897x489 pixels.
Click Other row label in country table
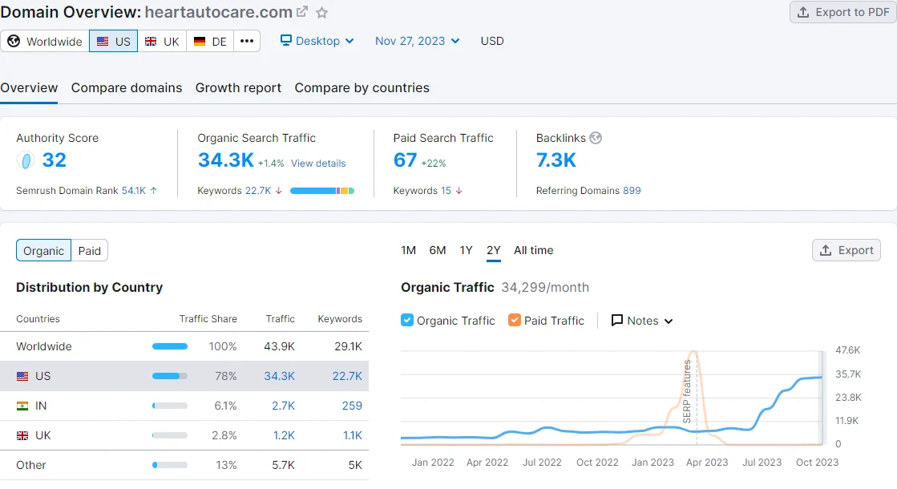(31, 466)
